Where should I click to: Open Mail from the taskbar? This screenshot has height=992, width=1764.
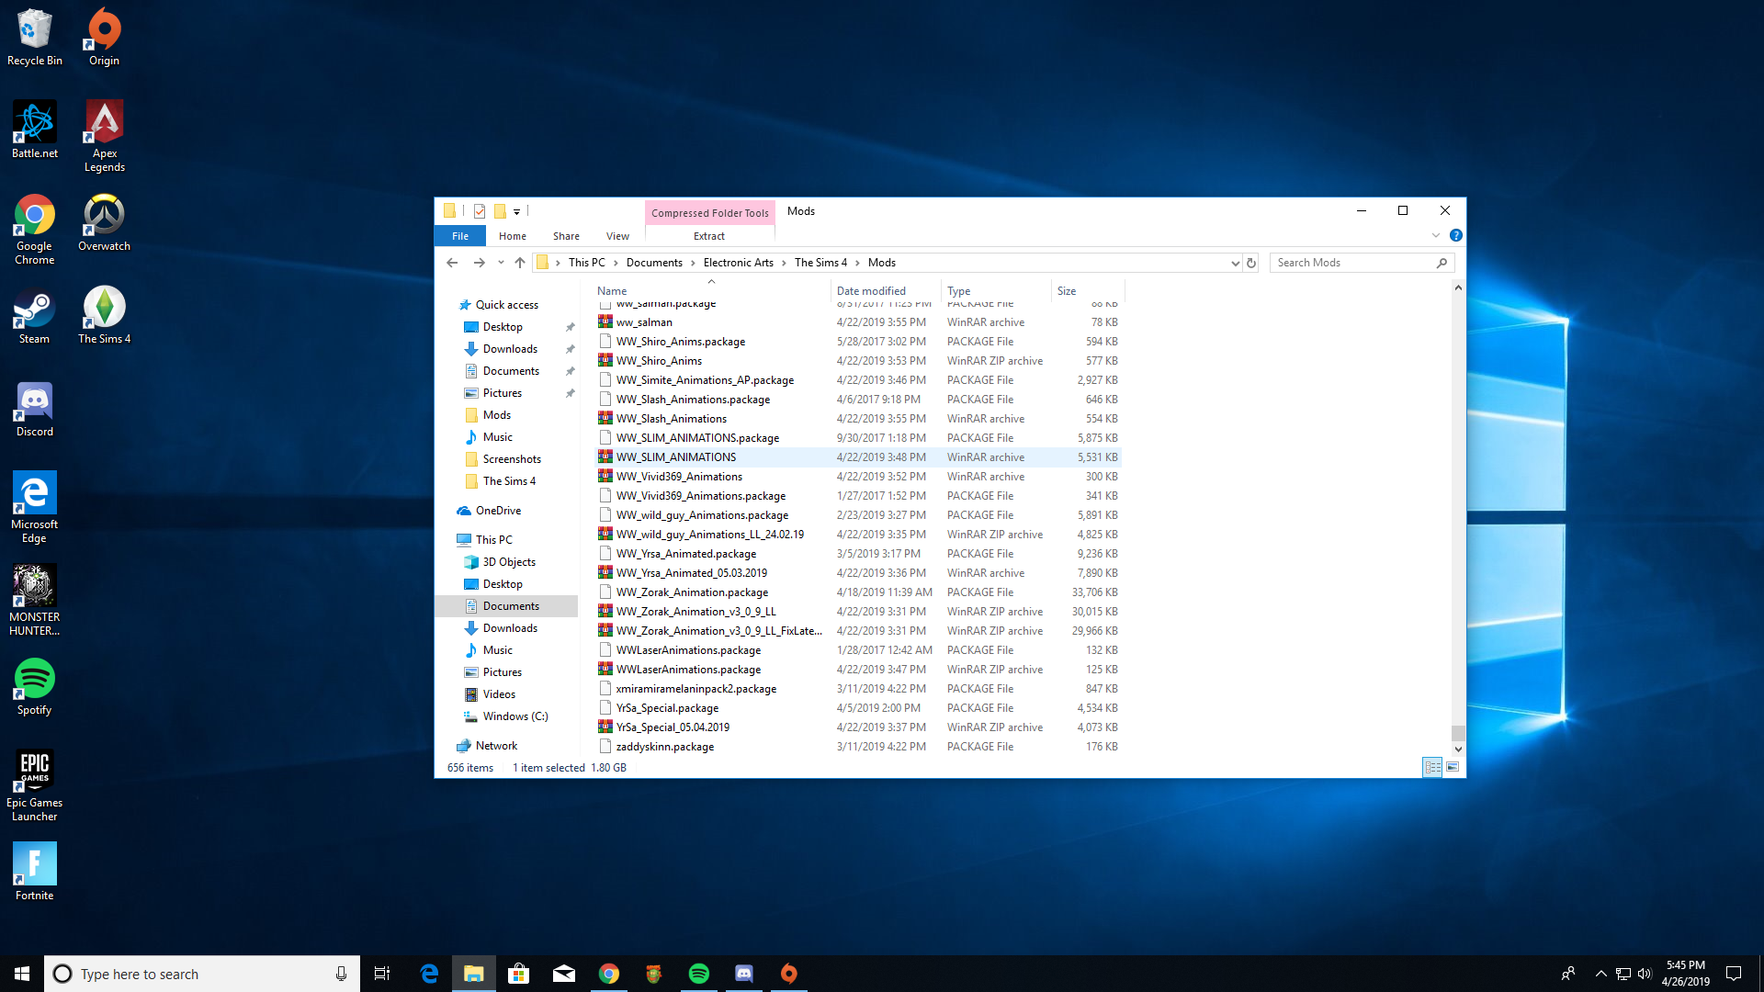click(564, 974)
